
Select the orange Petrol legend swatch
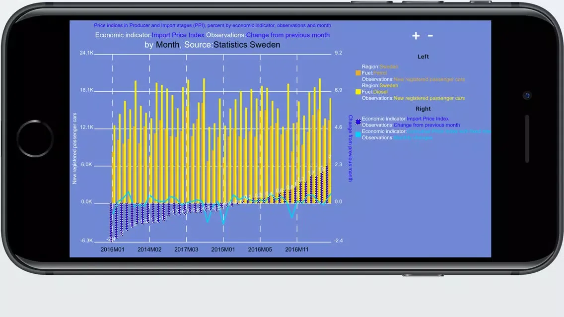(x=358, y=73)
